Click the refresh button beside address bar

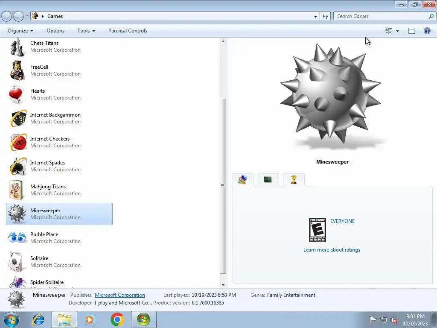pyautogui.click(x=325, y=17)
